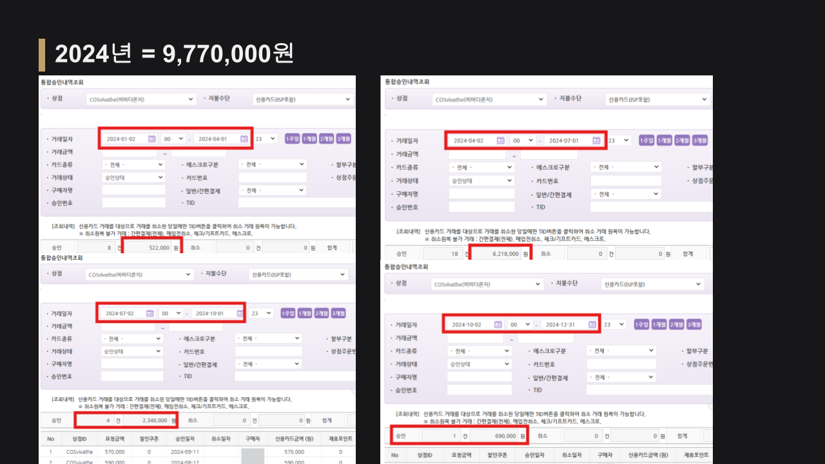
Task: Click 요청금액 cell 570,000 in row 1
Action: coord(115,452)
